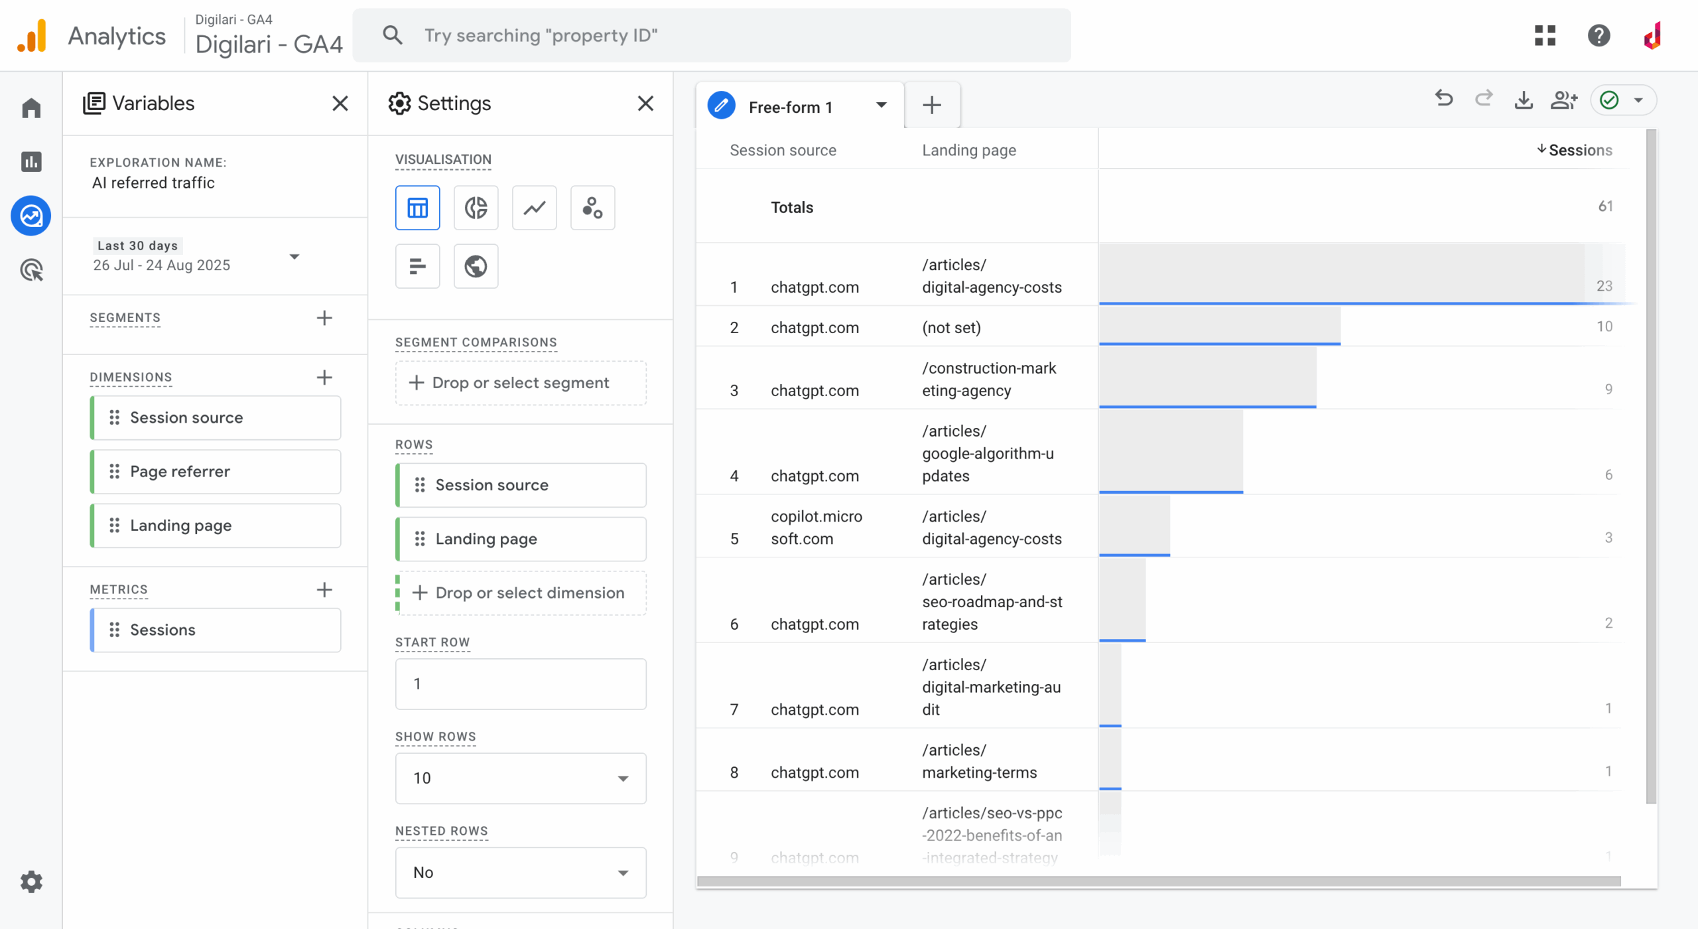Click the Analytics logo
Viewport: 1698px width, 929px height.
(x=32, y=35)
